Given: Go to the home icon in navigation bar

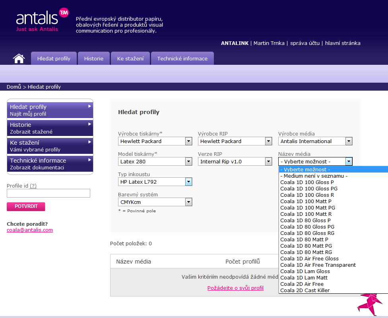Looking at the screenshot, I should pos(19,59).
